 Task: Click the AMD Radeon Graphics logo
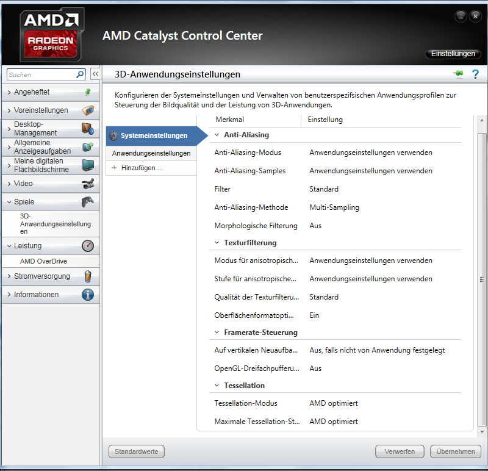click(52, 35)
